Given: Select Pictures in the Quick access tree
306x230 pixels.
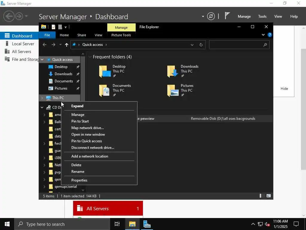Looking at the screenshot, I should [60, 88].
